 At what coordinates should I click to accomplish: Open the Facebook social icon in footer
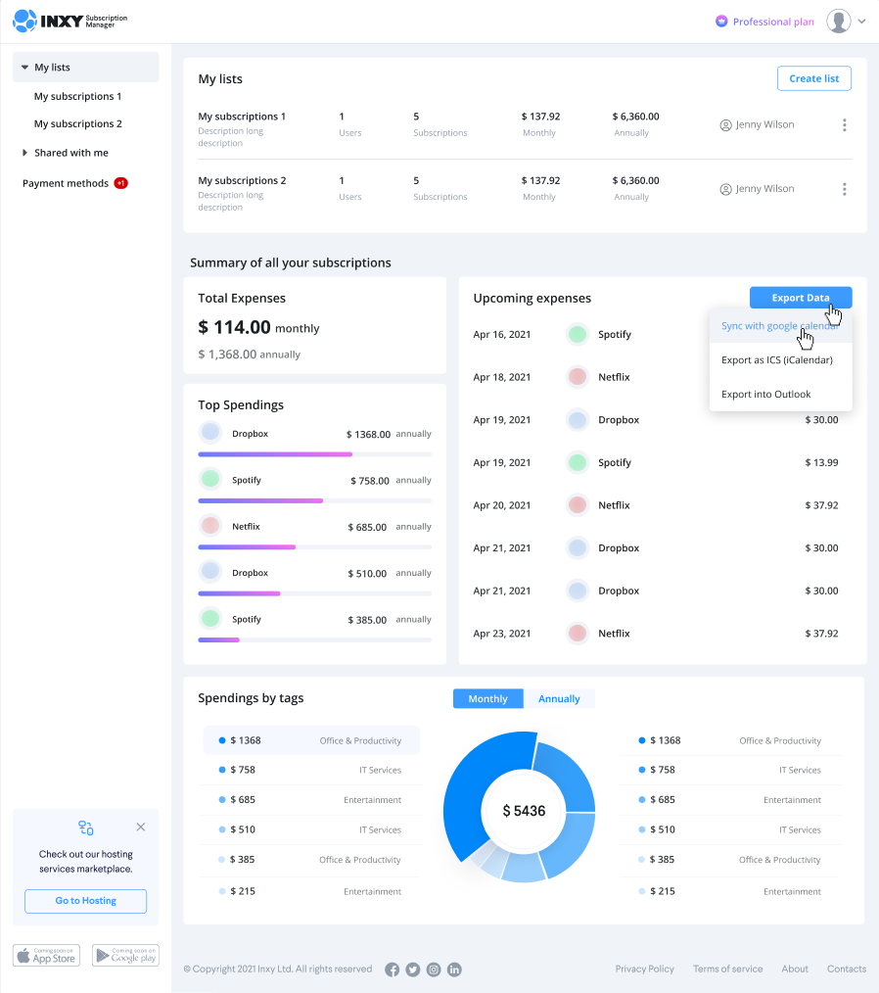pyautogui.click(x=393, y=969)
